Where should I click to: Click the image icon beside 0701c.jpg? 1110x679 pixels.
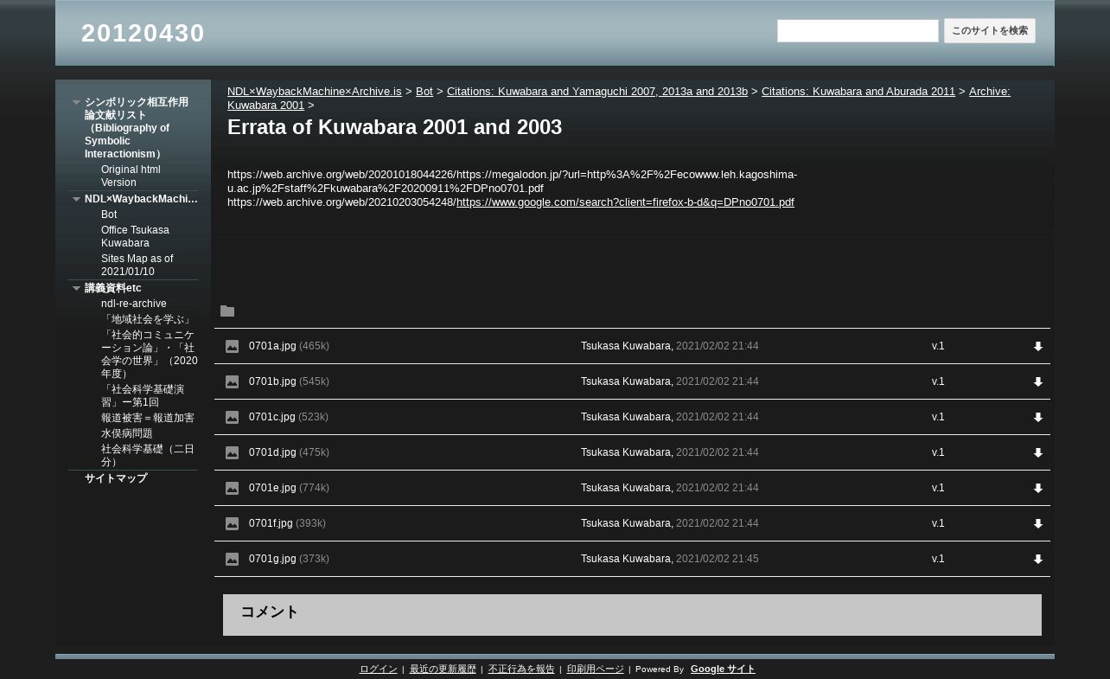coord(232,418)
